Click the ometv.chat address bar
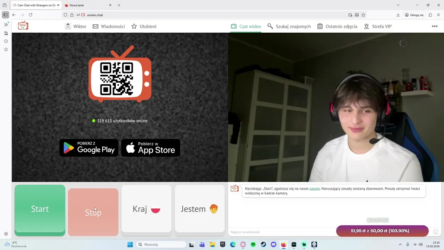 (x=215, y=15)
